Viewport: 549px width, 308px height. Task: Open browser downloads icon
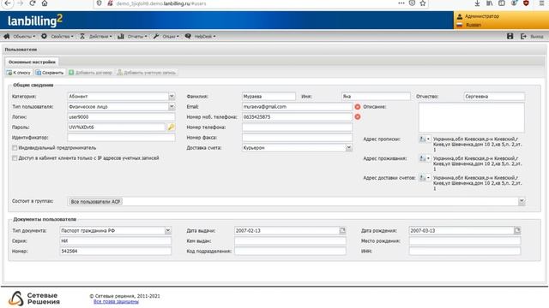point(477,3)
